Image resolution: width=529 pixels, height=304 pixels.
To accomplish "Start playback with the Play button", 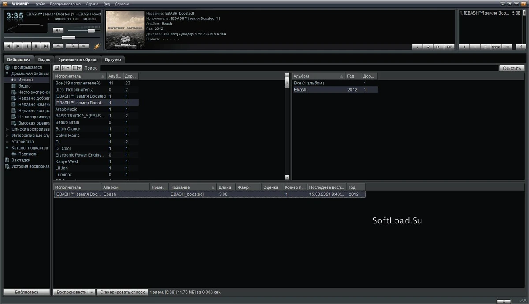I will [x=18, y=46].
